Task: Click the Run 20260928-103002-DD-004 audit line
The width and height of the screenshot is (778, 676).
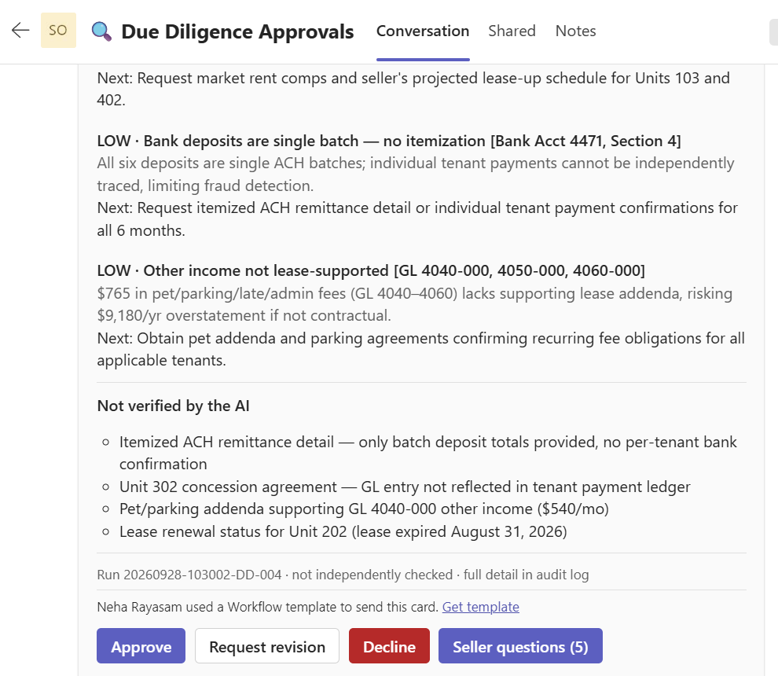Action: click(x=343, y=575)
